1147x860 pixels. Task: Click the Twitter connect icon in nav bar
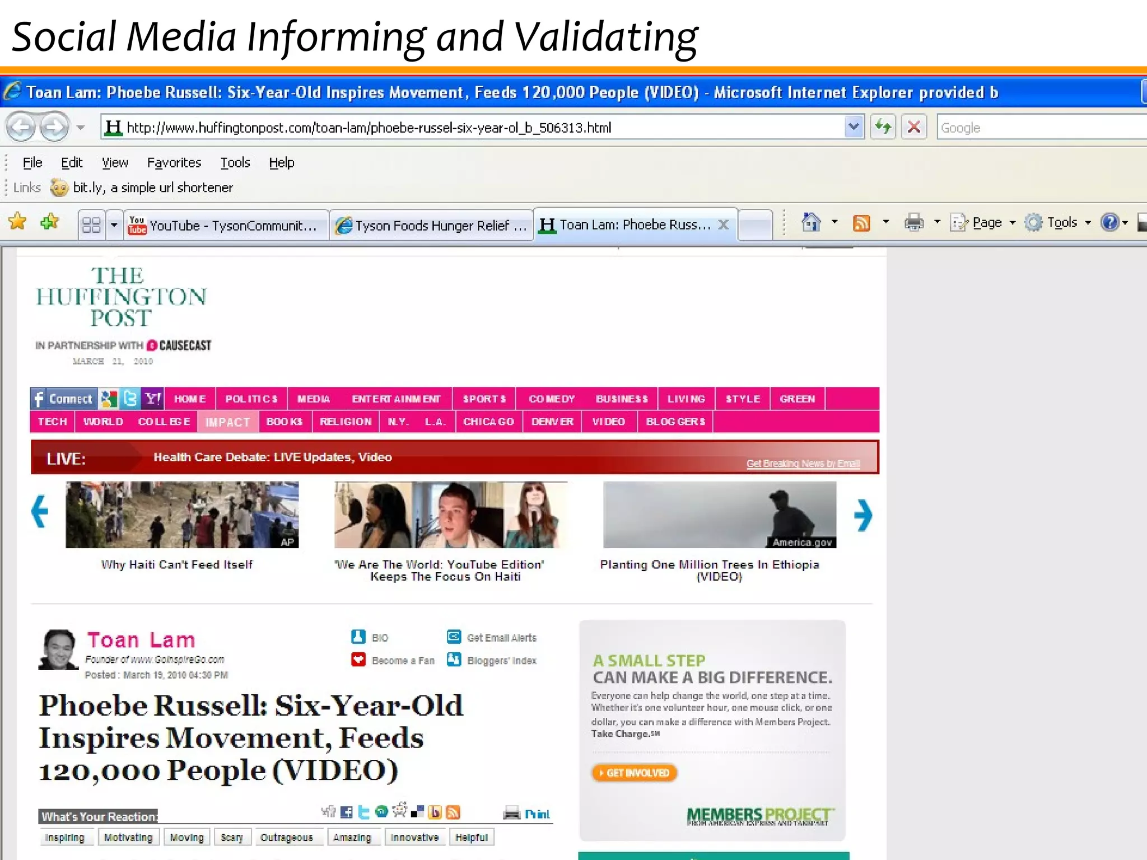tap(130, 399)
